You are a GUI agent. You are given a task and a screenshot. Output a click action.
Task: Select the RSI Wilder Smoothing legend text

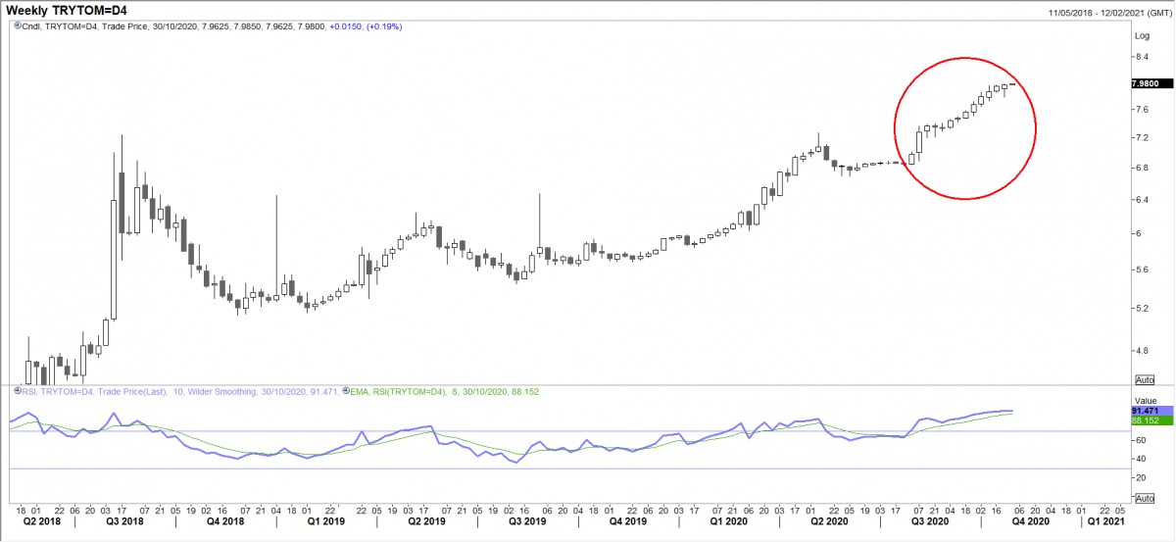click(x=180, y=391)
